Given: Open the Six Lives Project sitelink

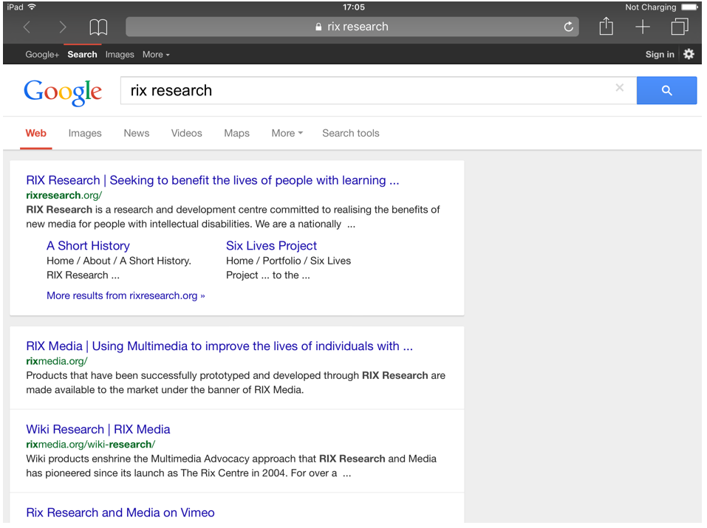Looking at the screenshot, I should (x=271, y=246).
